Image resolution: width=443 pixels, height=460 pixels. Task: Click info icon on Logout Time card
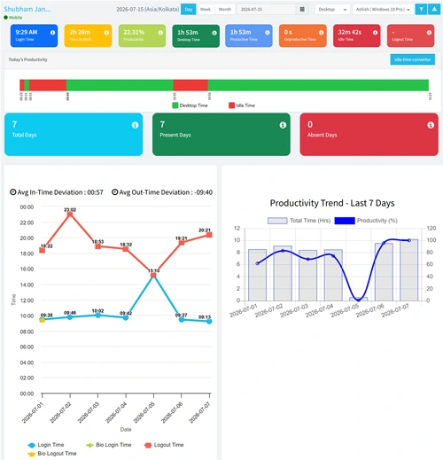429,33
